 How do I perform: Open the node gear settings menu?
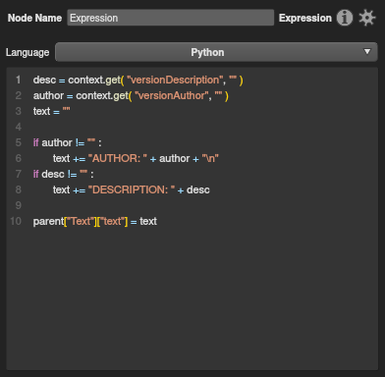coord(367,18)
